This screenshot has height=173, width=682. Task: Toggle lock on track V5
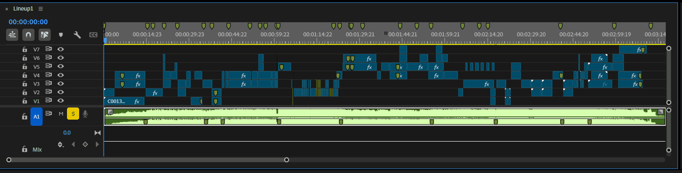coord(25,66)
